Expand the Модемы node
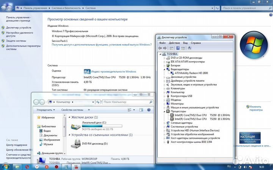Viewport: 273px width, 170px height. [164, 100]
